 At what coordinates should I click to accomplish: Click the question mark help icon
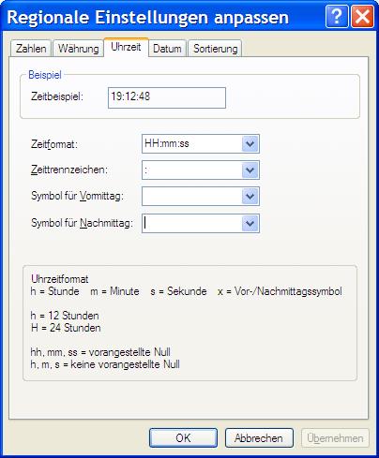(x=337, y=17)
